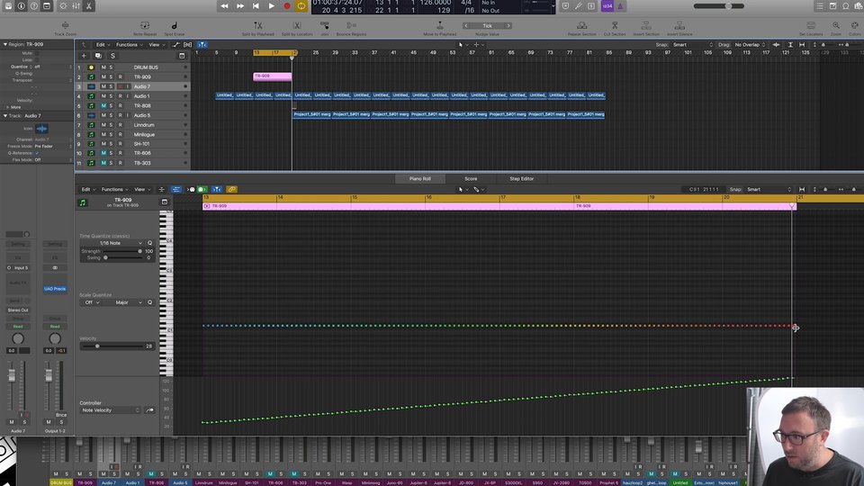Image resolution: width=864 pixels, height=486 pixels.
Task: Open Smart Controls button
Action: (x=63, y=6)
